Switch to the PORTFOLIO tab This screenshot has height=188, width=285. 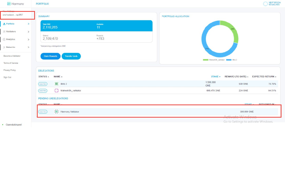43,4
